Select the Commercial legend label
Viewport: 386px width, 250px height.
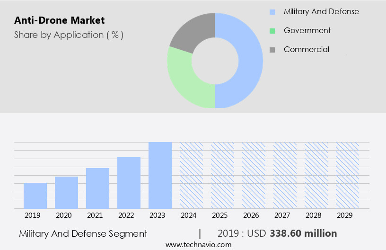tap(306, 49)
